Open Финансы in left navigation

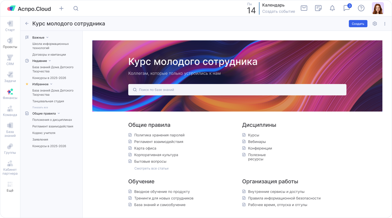click(x=10, y=94)
